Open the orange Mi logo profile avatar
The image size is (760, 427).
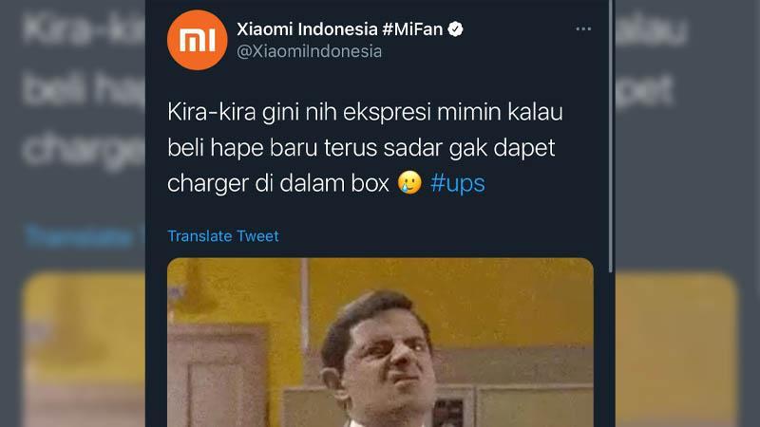coord(198,40)
